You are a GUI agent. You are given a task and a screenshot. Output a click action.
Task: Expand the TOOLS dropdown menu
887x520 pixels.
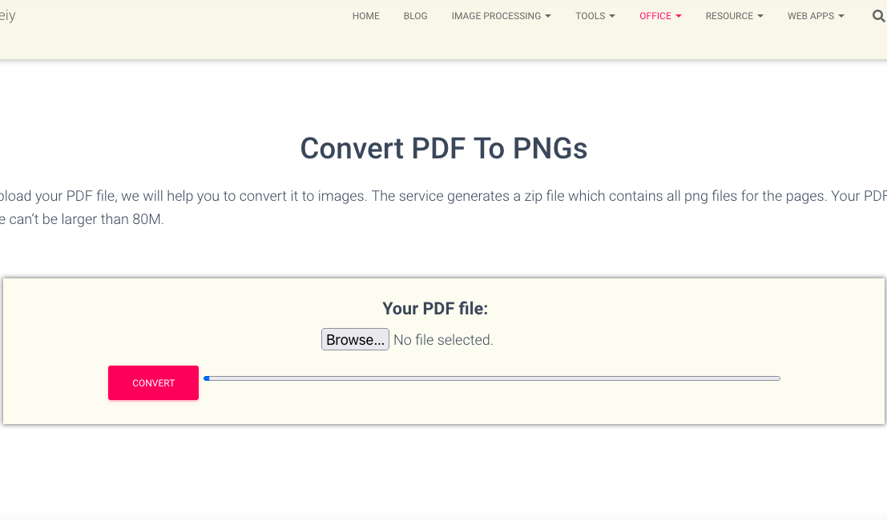pyautogui.click(x=595, y=16)
